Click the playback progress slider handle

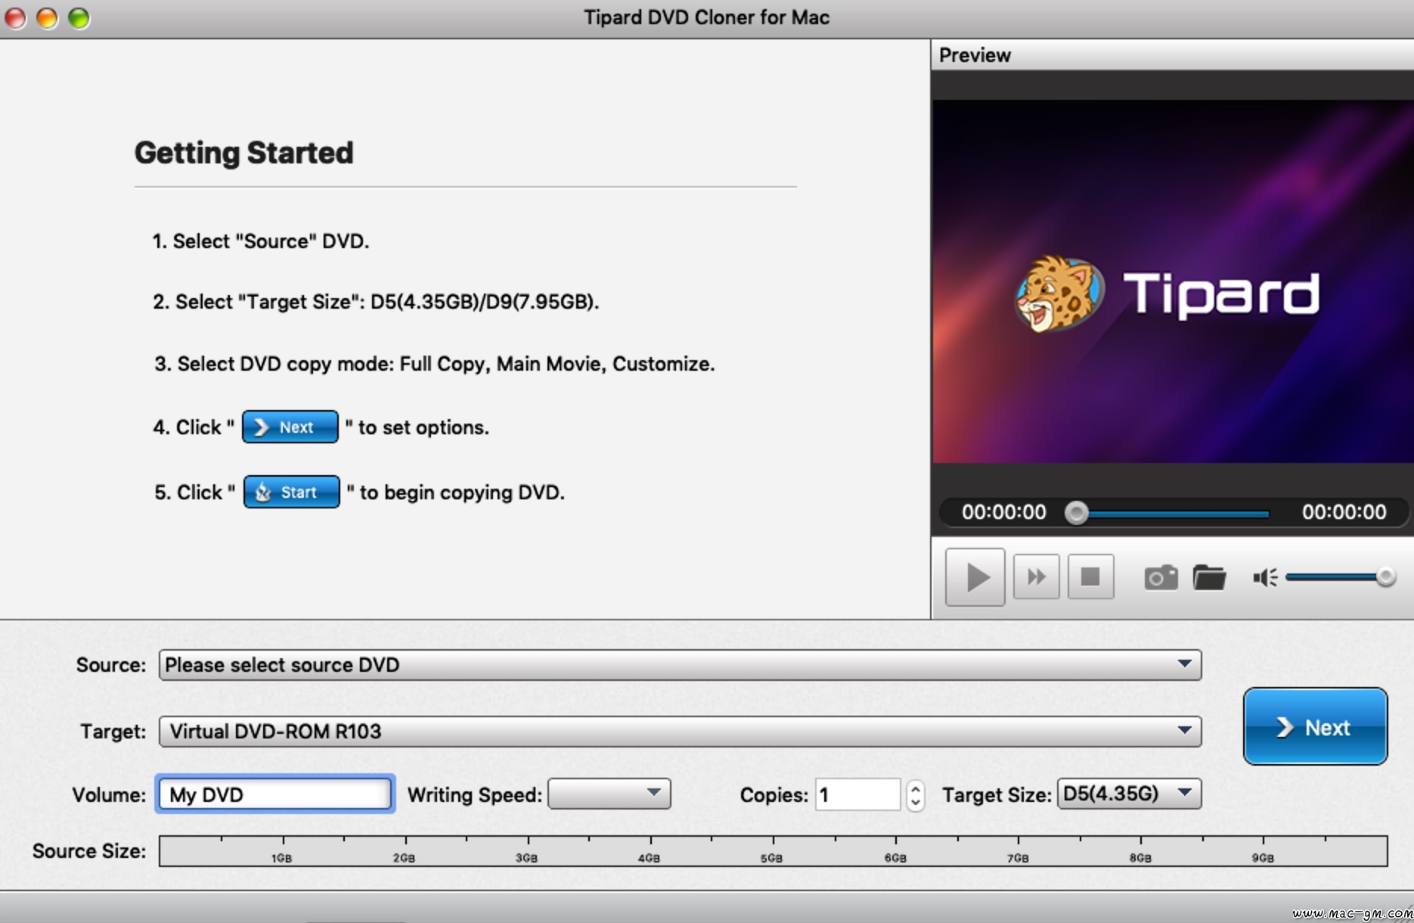point(1077,512)
